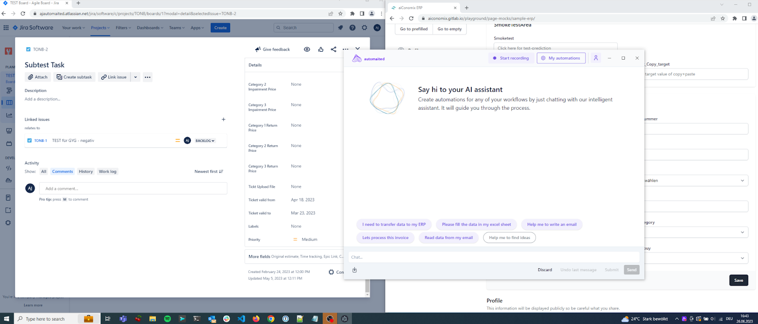Open the Projects dropdown menu
758x324 pixels.
pyautogui.click(x=100, y=28)
